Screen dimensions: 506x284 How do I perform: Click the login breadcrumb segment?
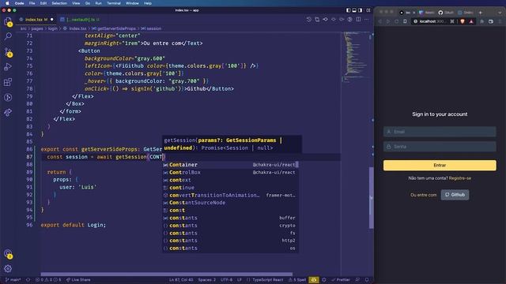pyautogui.click(x=53, y=28)
